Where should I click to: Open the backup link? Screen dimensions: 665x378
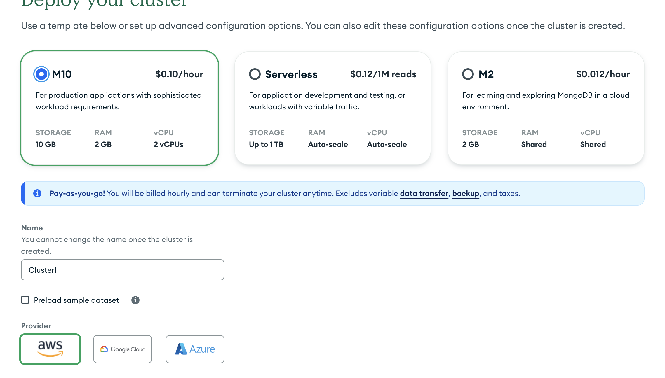click(x=466, y=193)
